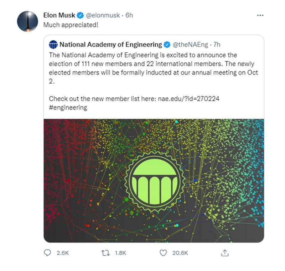This screenshot has height=271, width=285.
Task: Click the reply speech bubble icon
Action: click(47, 253)
